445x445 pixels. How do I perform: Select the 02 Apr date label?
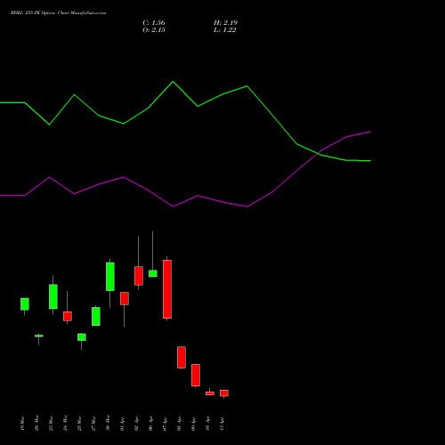136,424
